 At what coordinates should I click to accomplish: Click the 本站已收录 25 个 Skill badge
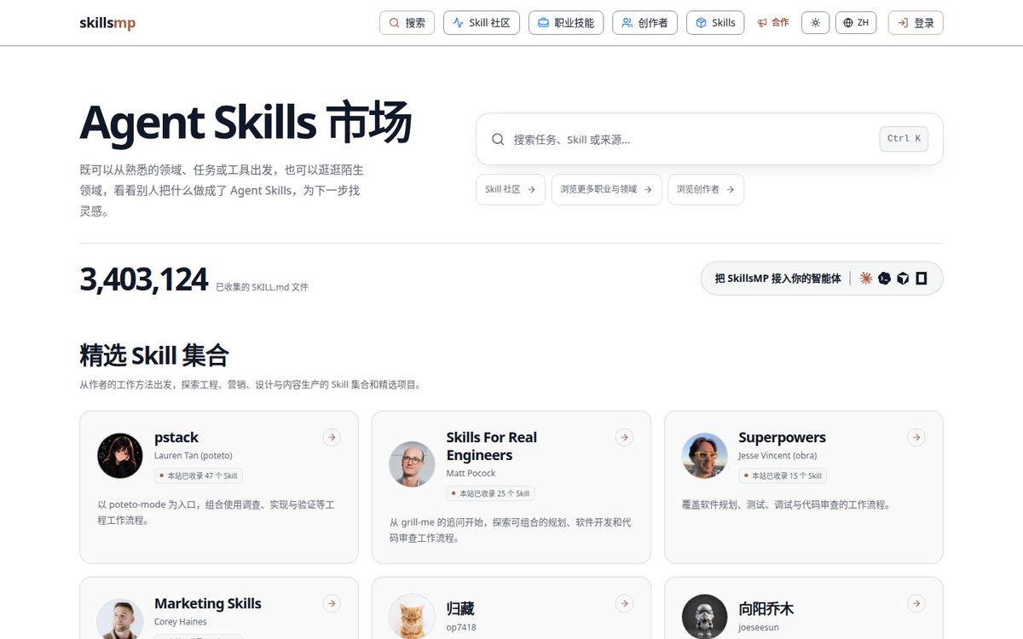click(491, 493)
